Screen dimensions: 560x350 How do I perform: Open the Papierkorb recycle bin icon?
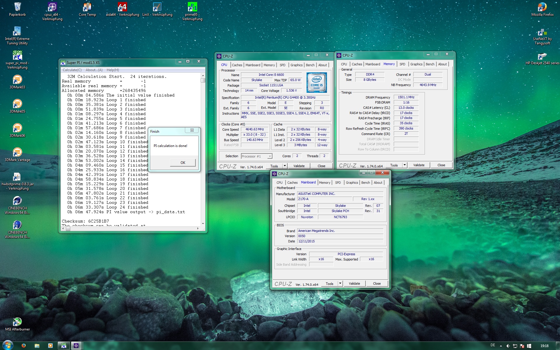click(17, 9)
